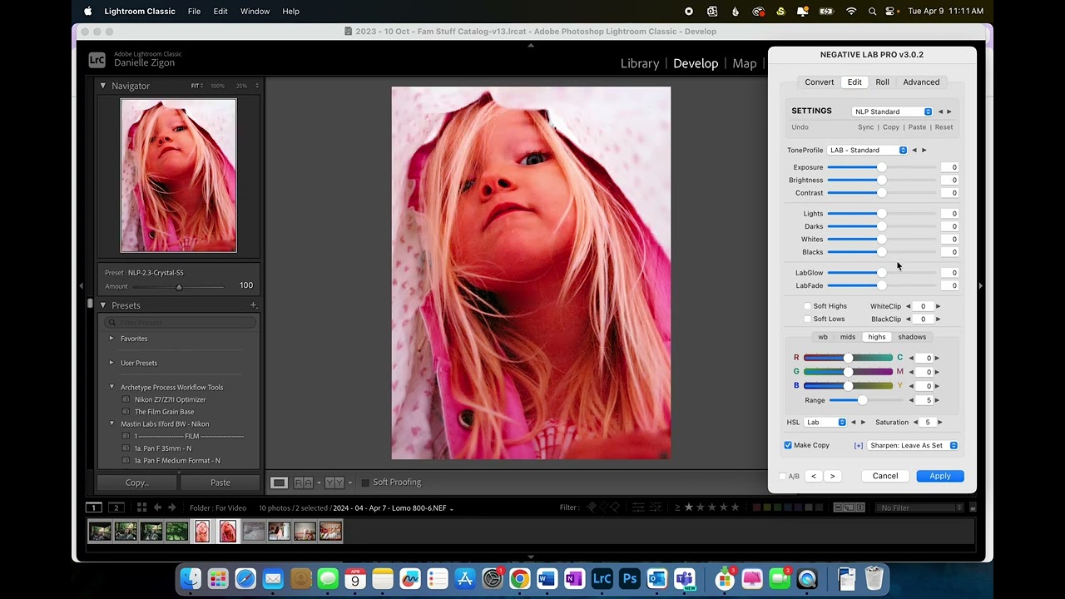Click the Exposure slider handle
Screen dimensions: 1065x599
(x=881, y=167)
